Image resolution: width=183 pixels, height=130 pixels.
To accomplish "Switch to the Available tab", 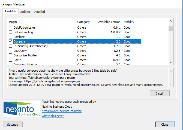I will tap(10, 11).
